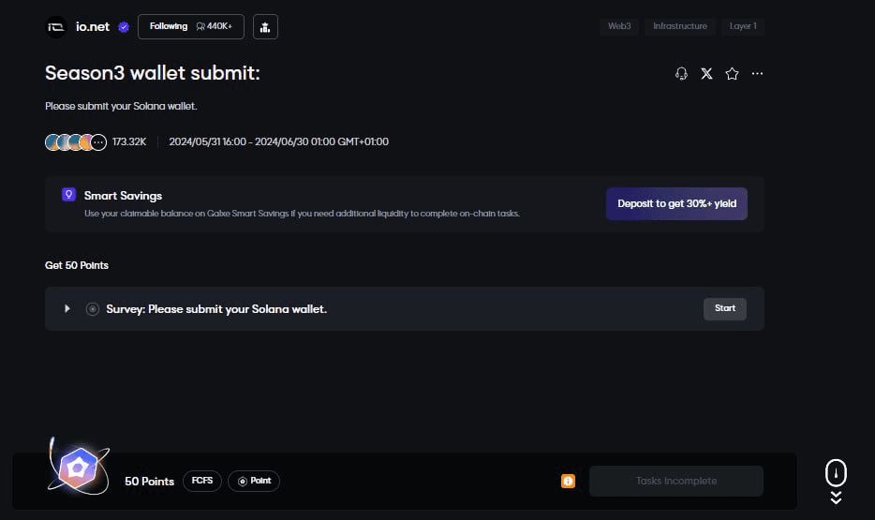Open the three-dot more options menu
Screen dimensions: 875x520
coord(757,73)
